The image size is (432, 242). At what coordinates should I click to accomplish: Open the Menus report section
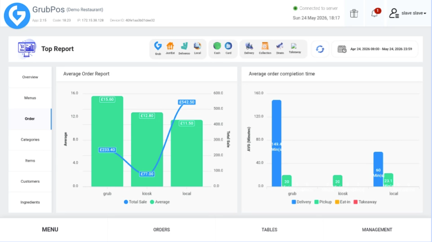pos(30,98)
